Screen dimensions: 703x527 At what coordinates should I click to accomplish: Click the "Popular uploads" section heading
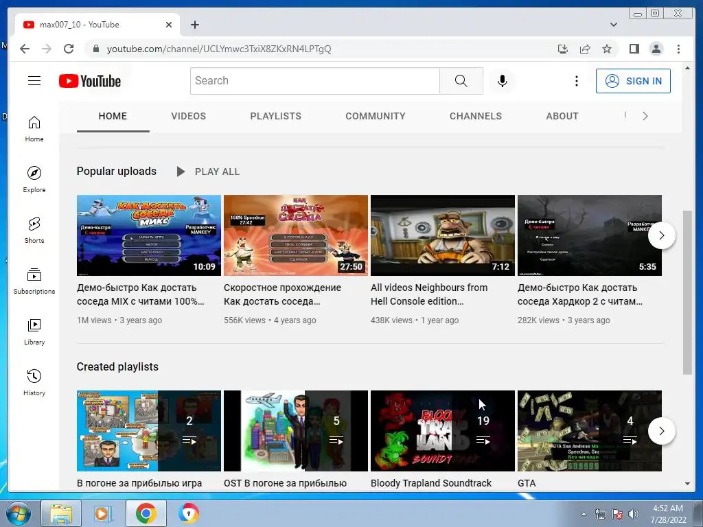click(x=117, y=171)
